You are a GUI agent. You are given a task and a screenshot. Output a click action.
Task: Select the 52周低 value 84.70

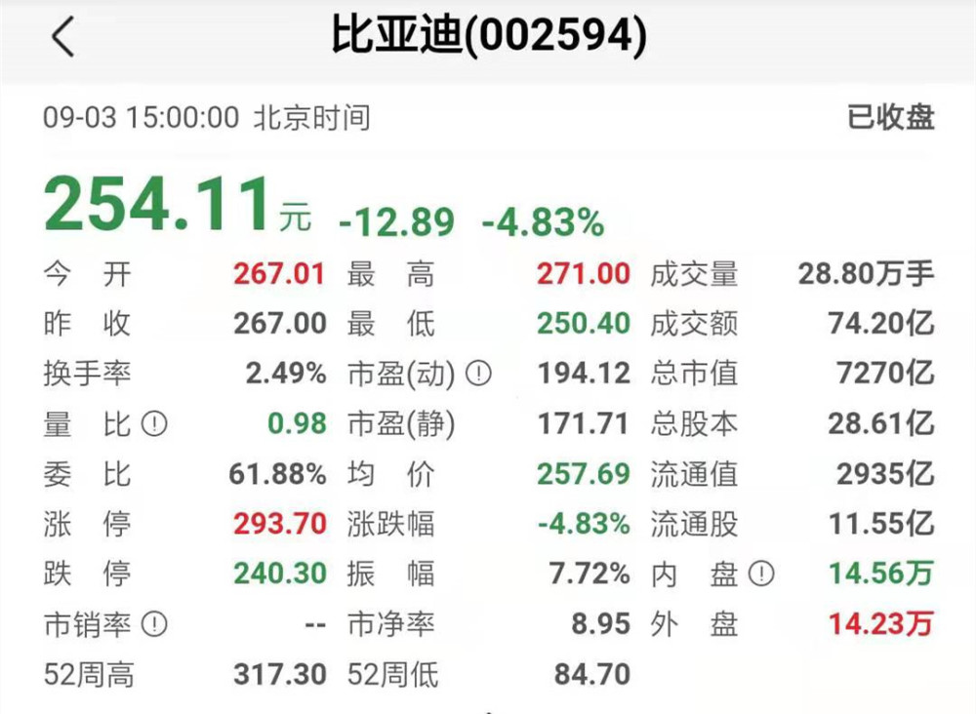tap(592, 674)
